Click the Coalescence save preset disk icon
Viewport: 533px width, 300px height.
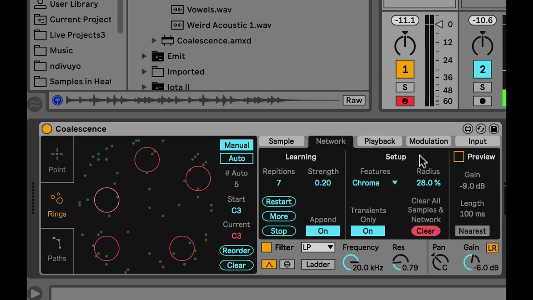pos(494,129)
